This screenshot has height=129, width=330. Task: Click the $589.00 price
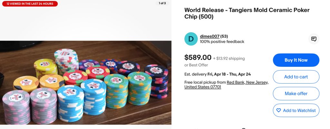198,58
